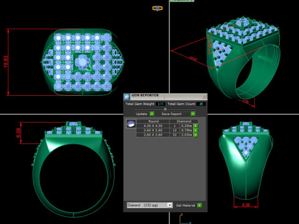Click the green Set Material arrow
Viewport: 299px width, 224px height.
coord(199,205)
